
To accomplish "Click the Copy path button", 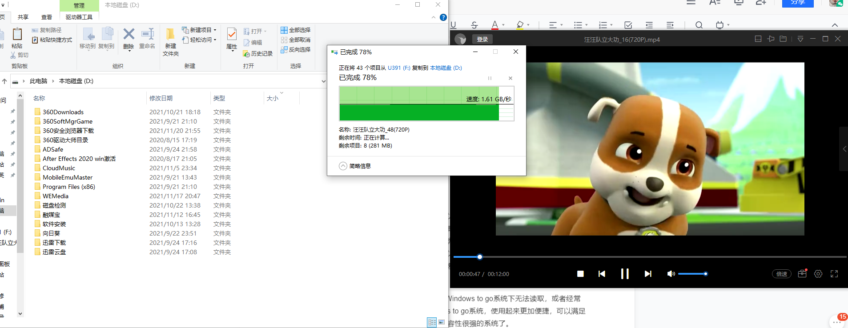I will pos(47,30).
